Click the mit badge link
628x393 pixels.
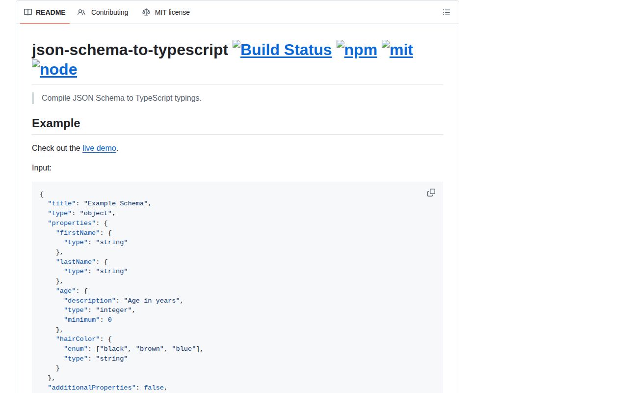397,50
